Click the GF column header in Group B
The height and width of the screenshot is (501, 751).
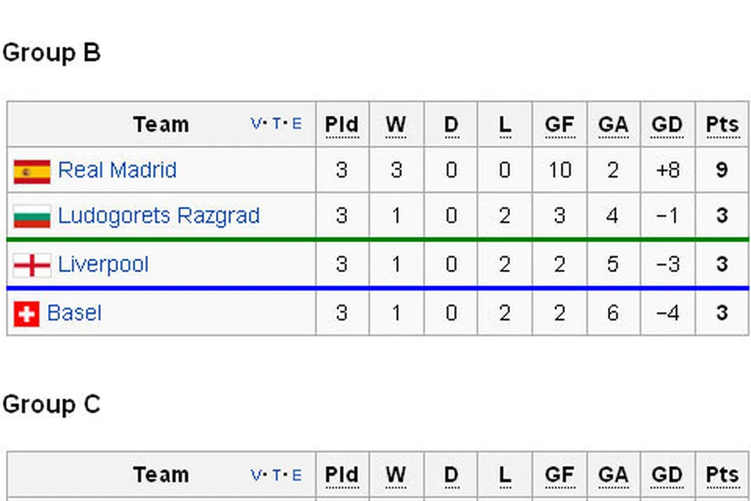[559, 125]
